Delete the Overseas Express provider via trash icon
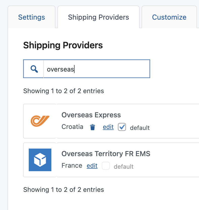 93,127
